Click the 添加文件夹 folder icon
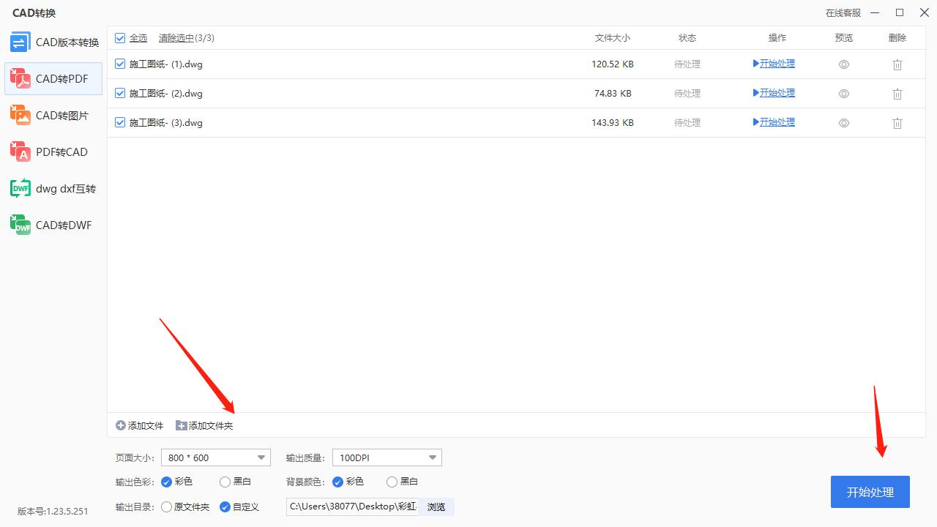Image resolution: width=937 pixels, height=527 pixels. 182,425
